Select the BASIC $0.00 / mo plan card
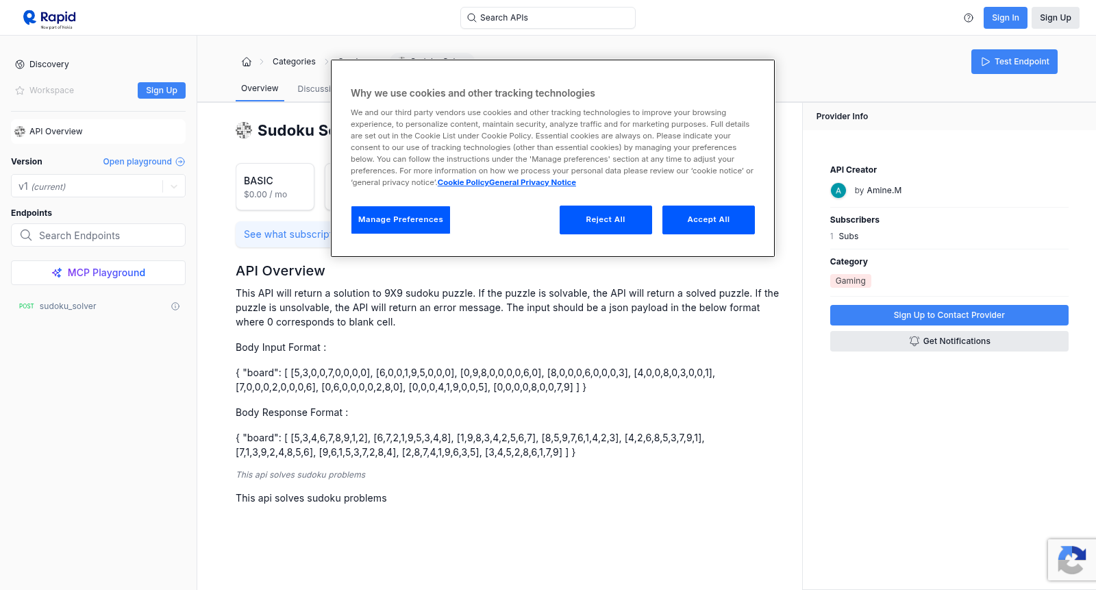1096x590 pixels. [275, 186]
